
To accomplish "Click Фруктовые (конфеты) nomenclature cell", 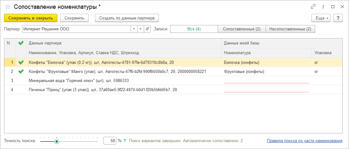I will point(266,72).
